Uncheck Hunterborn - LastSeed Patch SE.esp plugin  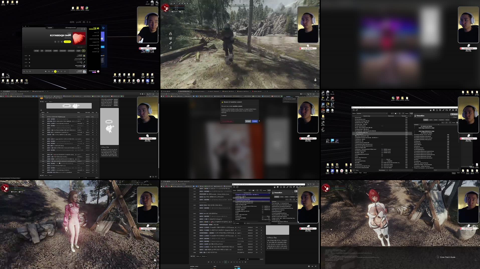pyautogui.click(x=414, y=166)
